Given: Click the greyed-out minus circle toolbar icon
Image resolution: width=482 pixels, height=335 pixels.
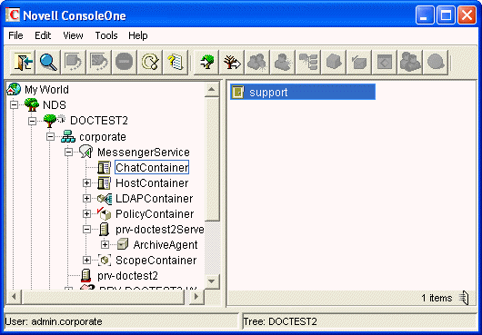Looking at the screenshot, I should (x=125, y=63).
